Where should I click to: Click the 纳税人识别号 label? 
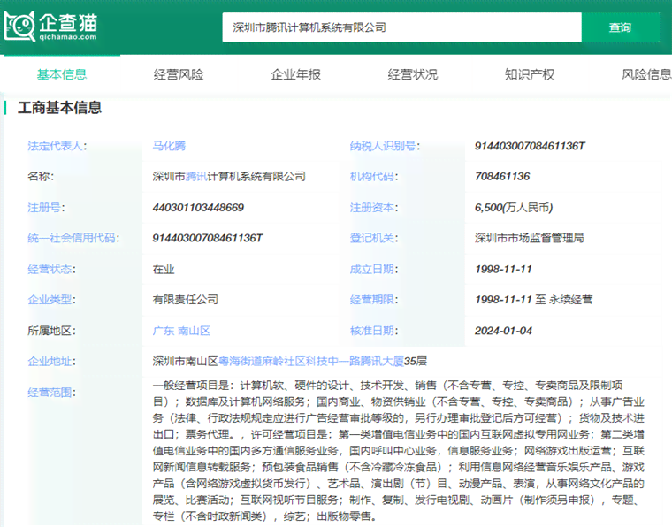pyautogui.click(x=383, y=146)
